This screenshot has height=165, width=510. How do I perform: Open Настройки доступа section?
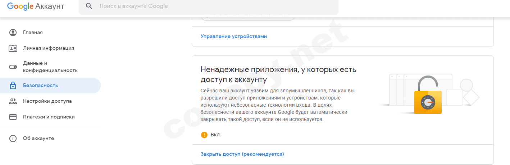[50, 101]
